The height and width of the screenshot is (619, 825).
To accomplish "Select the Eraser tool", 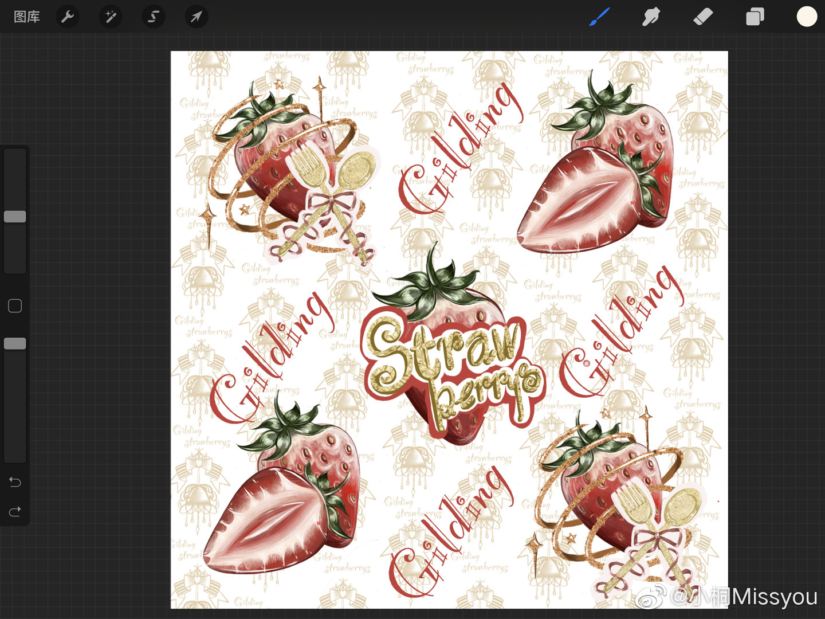I will (703, 17).
